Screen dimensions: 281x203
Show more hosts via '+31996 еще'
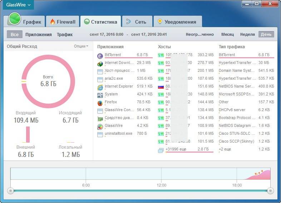click(x=176, y=149)
